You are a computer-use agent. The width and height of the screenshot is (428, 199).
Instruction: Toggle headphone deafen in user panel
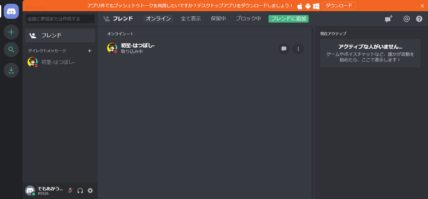point(80,191)
